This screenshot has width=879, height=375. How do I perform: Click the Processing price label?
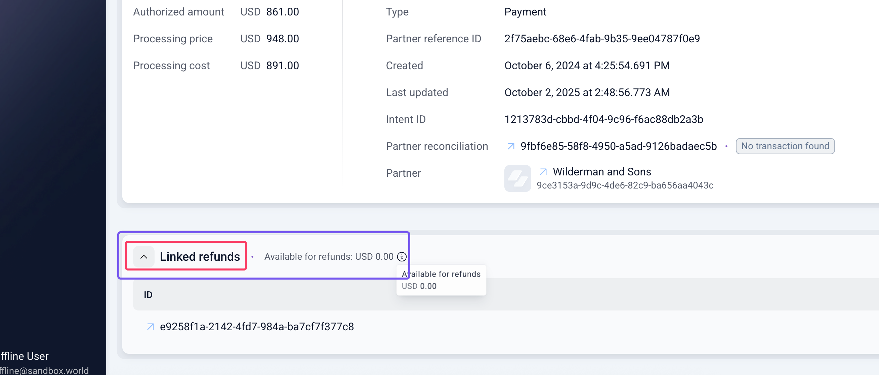pos(173,39)
